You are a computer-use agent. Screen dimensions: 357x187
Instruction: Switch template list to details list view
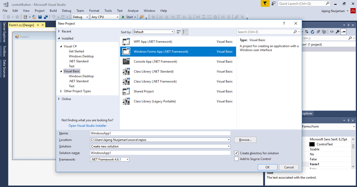(185, 32)
